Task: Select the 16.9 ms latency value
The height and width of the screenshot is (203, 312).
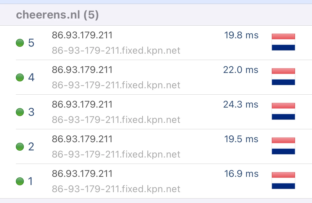Action: (x=241, y=174)
